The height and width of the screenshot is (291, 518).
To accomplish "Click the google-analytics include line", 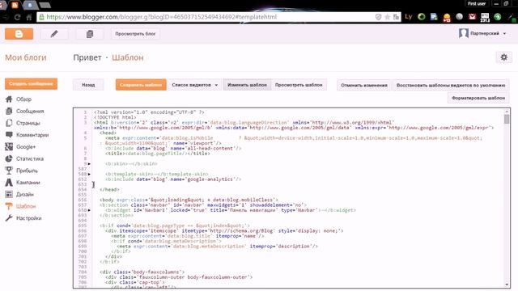I will coord(173,179).
